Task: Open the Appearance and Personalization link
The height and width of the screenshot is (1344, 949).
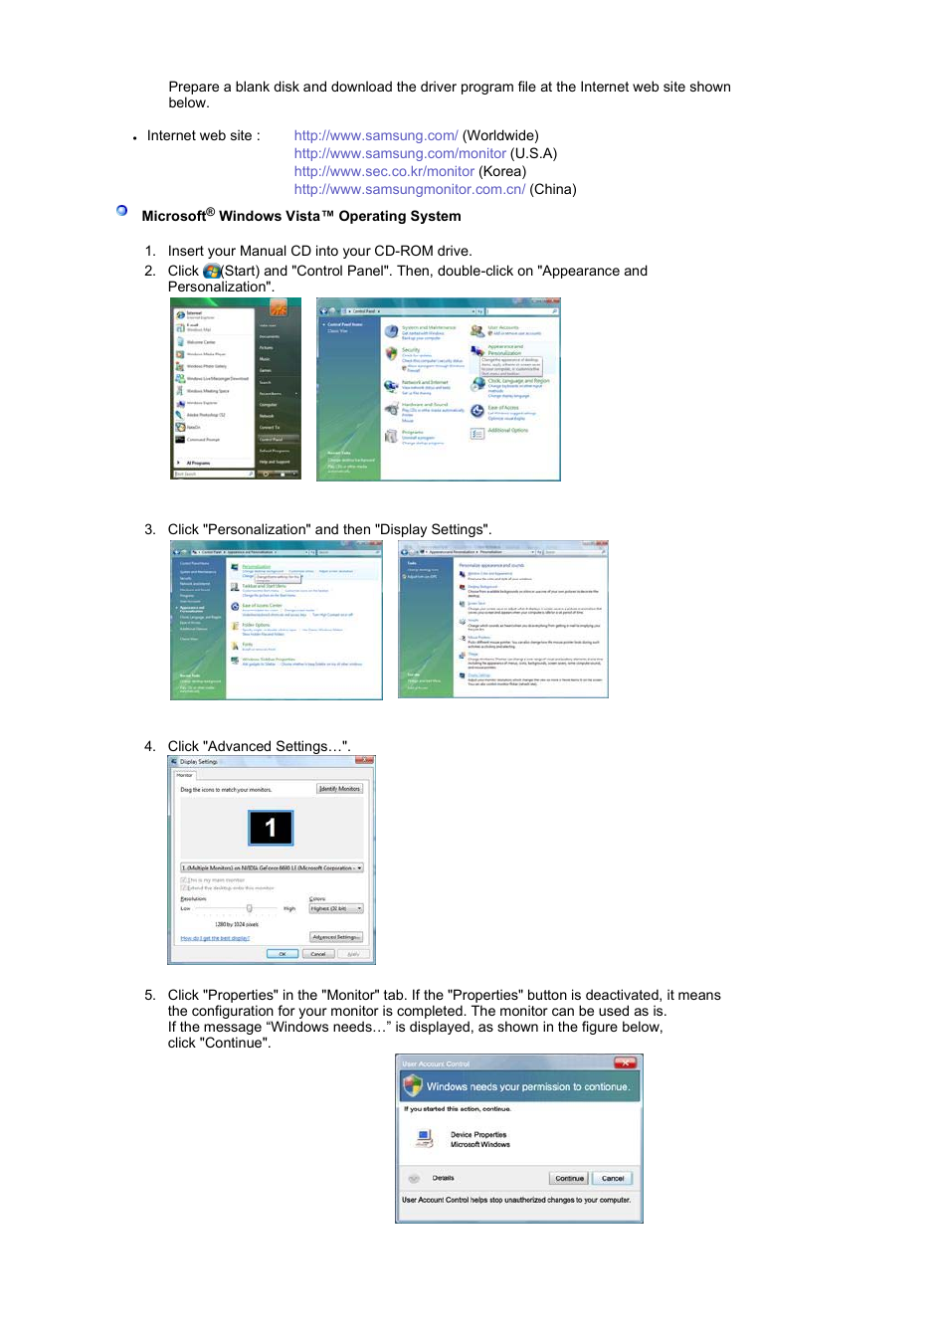Action: 505,350
